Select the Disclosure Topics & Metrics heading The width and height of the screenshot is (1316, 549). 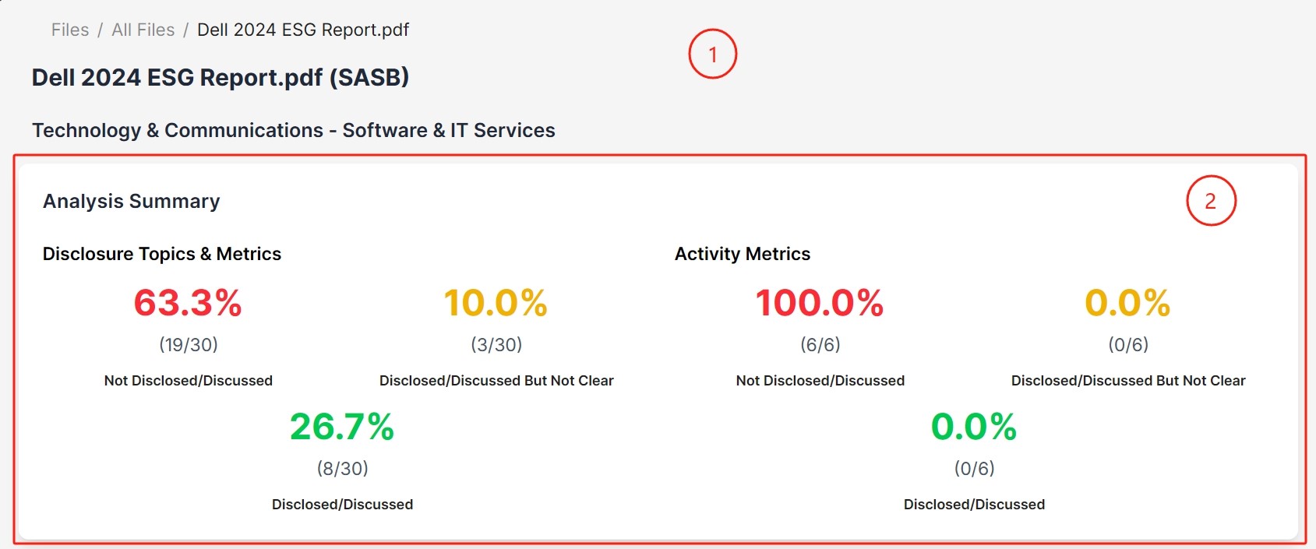[x=161, y=254]
